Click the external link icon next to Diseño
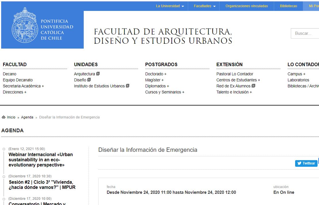 89,80
